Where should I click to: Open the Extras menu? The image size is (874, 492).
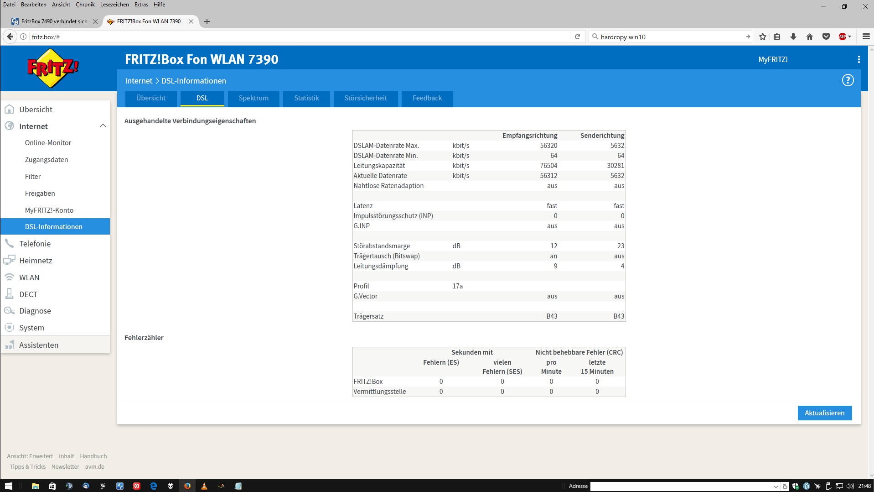(141, 5)
